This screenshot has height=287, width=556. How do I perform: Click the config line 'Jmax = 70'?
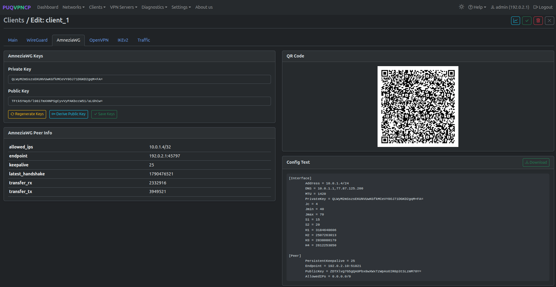[314, 215]
